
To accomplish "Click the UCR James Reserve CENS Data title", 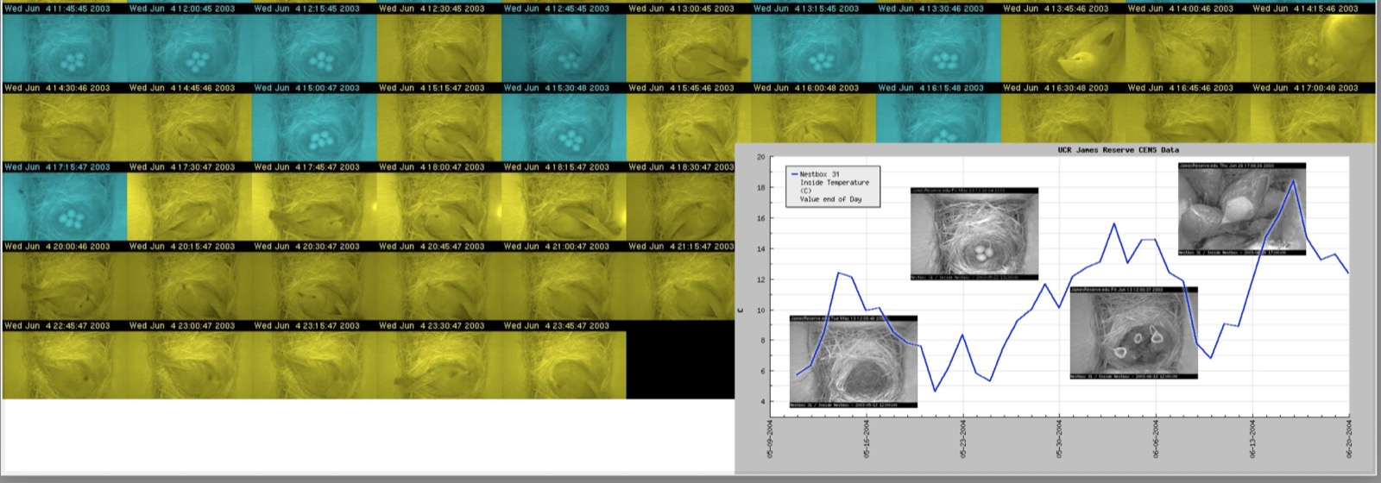I will point(1118,150).
